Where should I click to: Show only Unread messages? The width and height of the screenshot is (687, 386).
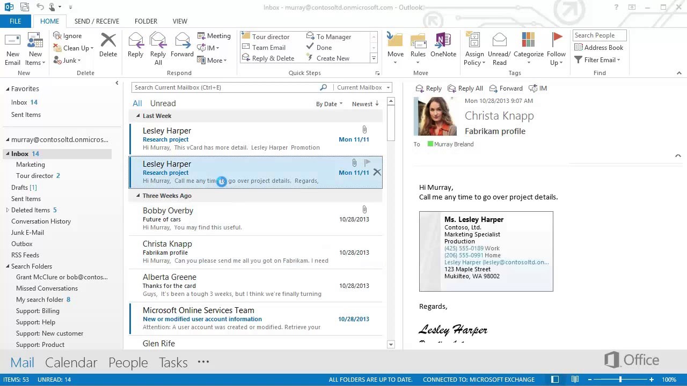pyautogui.click(x=163, y=103)
